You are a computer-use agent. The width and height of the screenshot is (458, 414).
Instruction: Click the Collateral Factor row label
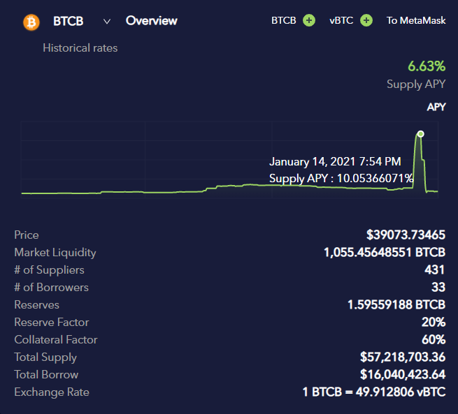pyautogui.click(x=56, y=340)
